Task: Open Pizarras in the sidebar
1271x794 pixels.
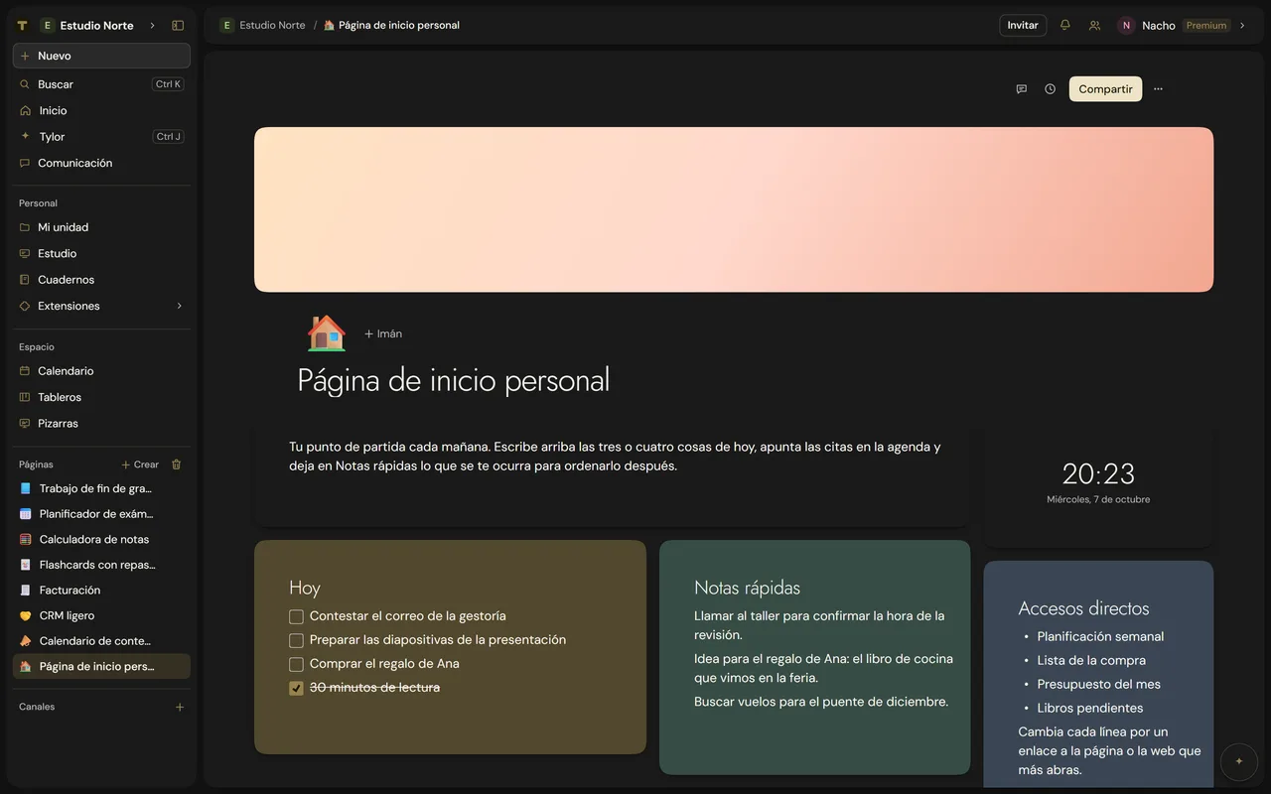Action: pyautogui.click(x=101, y=423)
